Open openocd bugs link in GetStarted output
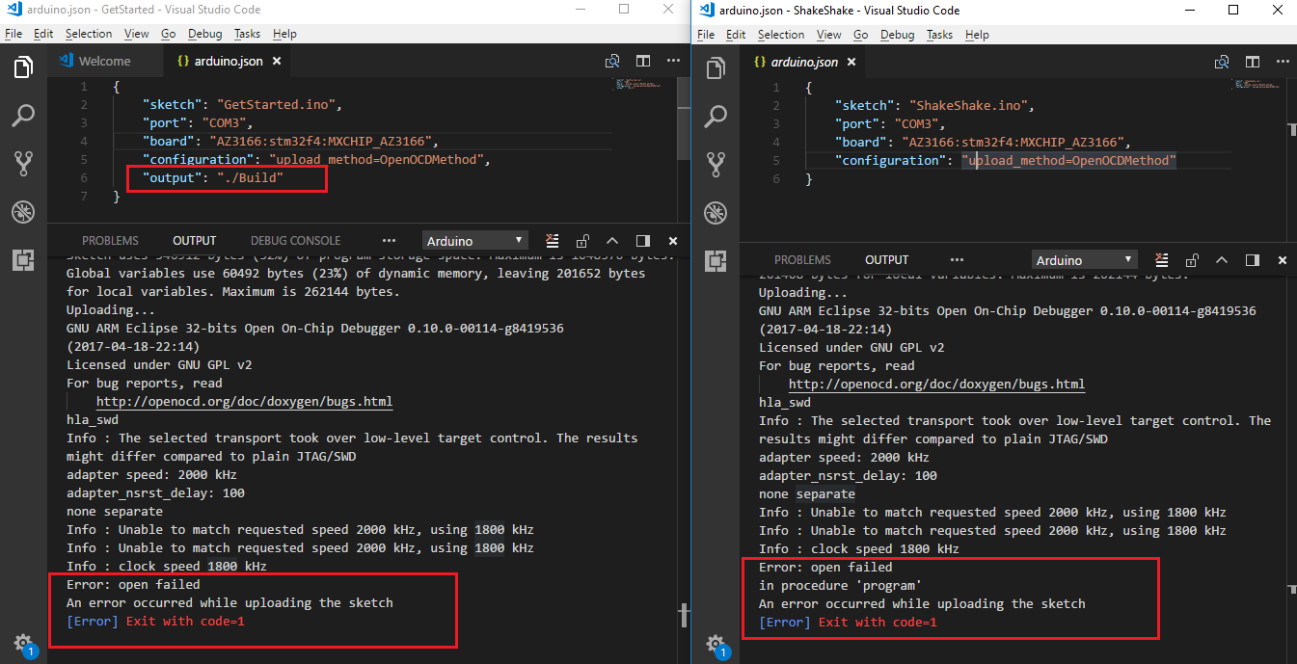1297x664 pixels. (245, 402)
